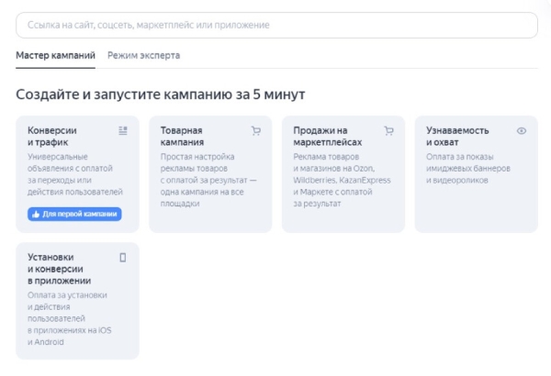Click the eye icon on Узнаваемость и охват card
This screenshot has width=551, height=376.
pos(522,130)
